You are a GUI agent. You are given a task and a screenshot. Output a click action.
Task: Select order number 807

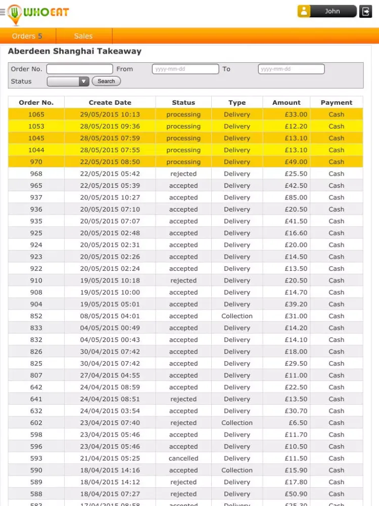point(36,375)
